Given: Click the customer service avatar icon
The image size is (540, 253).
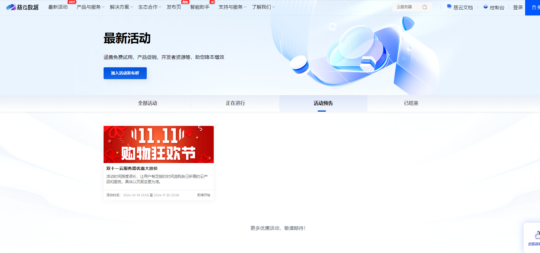Looking at the screenshot, I should (x=537, y=235).
